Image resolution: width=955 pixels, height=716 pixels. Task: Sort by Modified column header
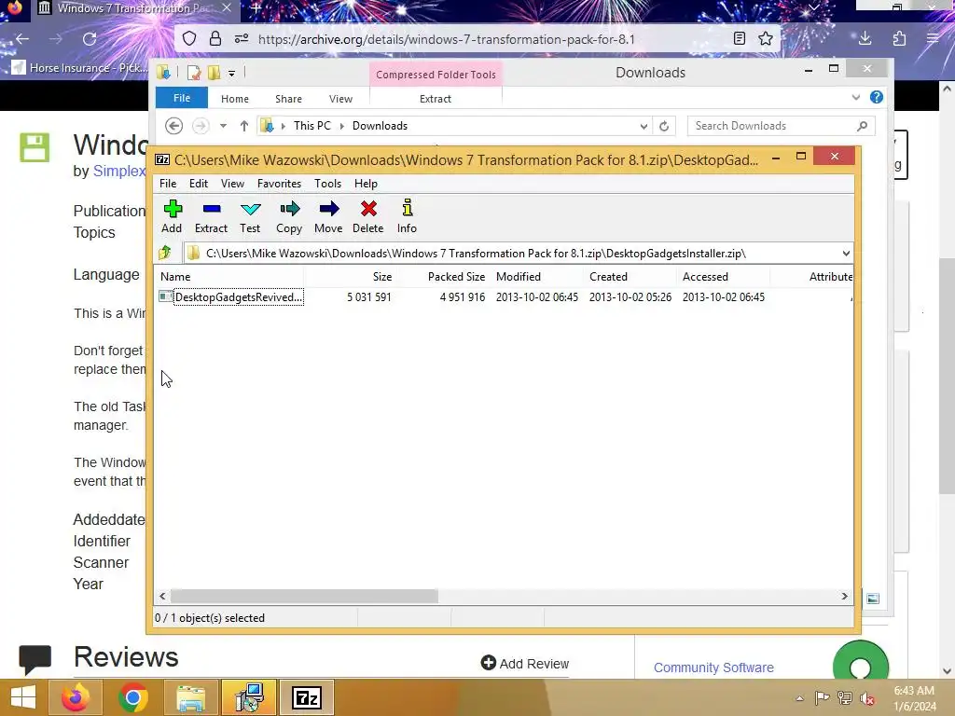coord(519,276)
